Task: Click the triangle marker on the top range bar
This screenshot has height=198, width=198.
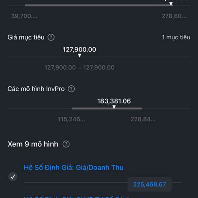Action: (x=171, y=4)
